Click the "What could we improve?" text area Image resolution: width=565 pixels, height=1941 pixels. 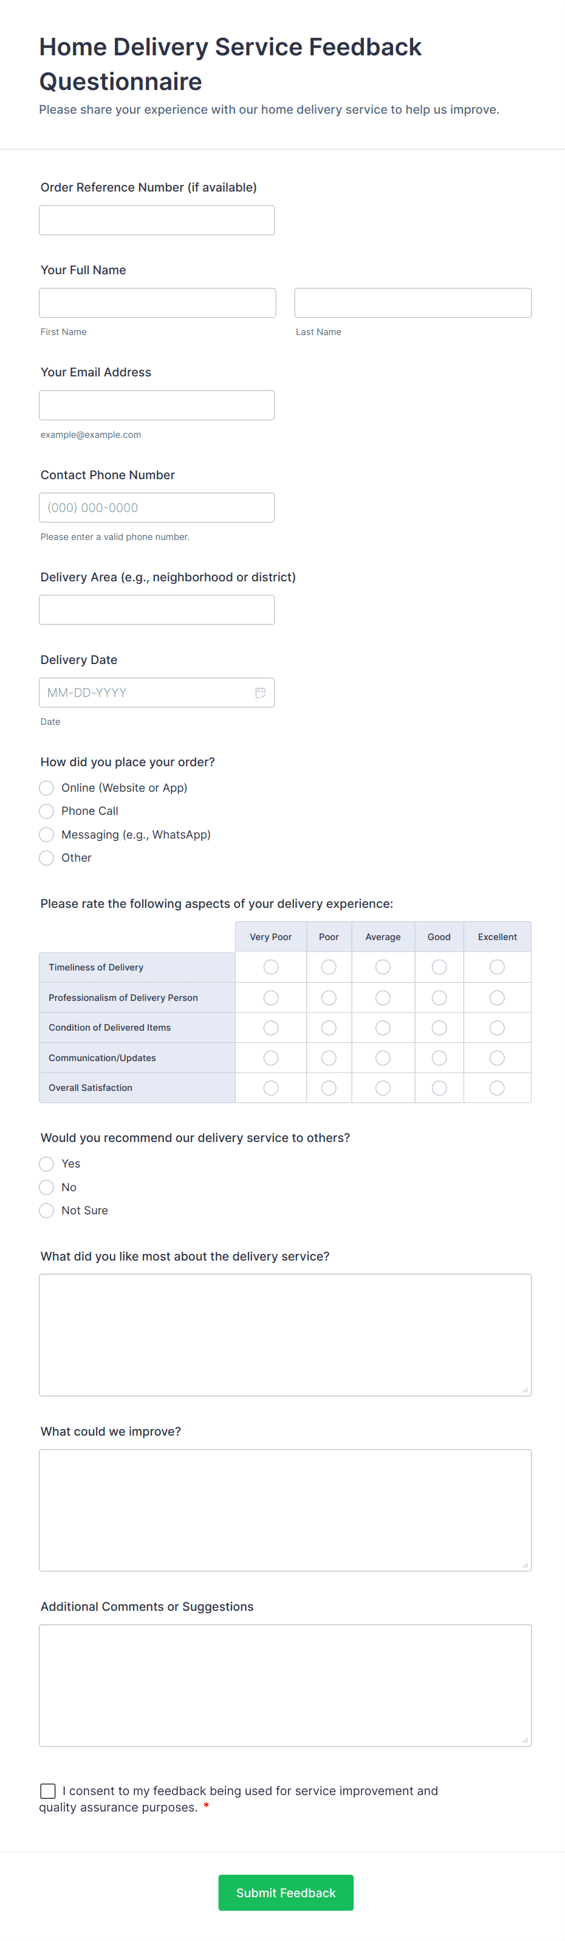coord(285,1510)
